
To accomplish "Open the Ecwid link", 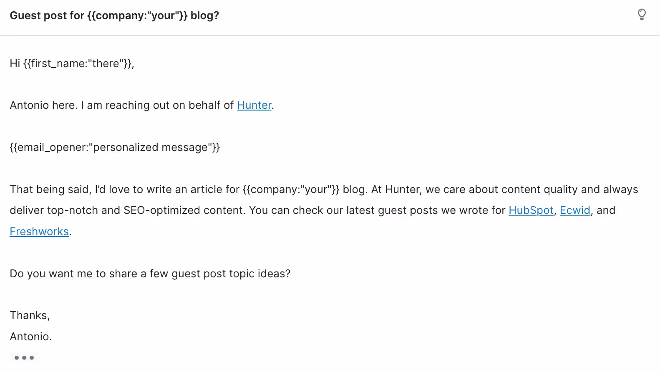I will point(575,210).
